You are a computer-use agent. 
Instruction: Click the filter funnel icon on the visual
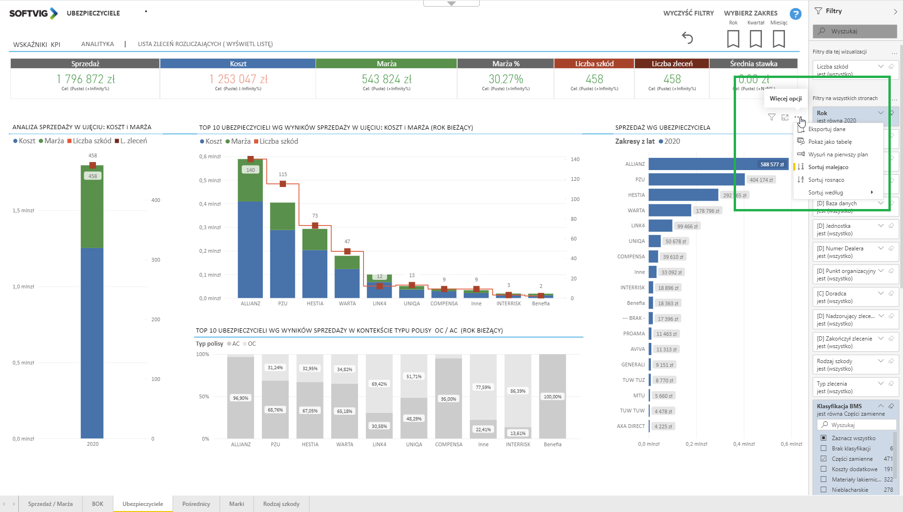771,117
